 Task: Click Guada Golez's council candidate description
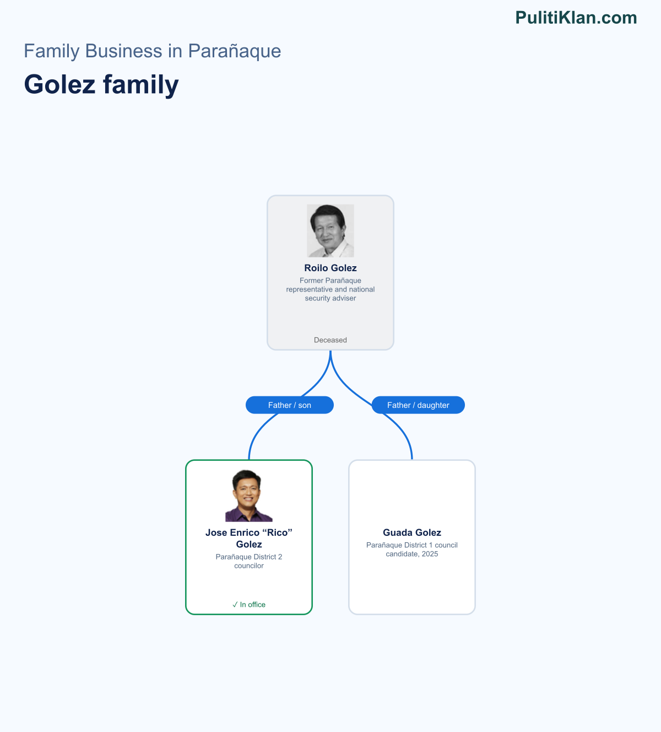pos(412,550)
